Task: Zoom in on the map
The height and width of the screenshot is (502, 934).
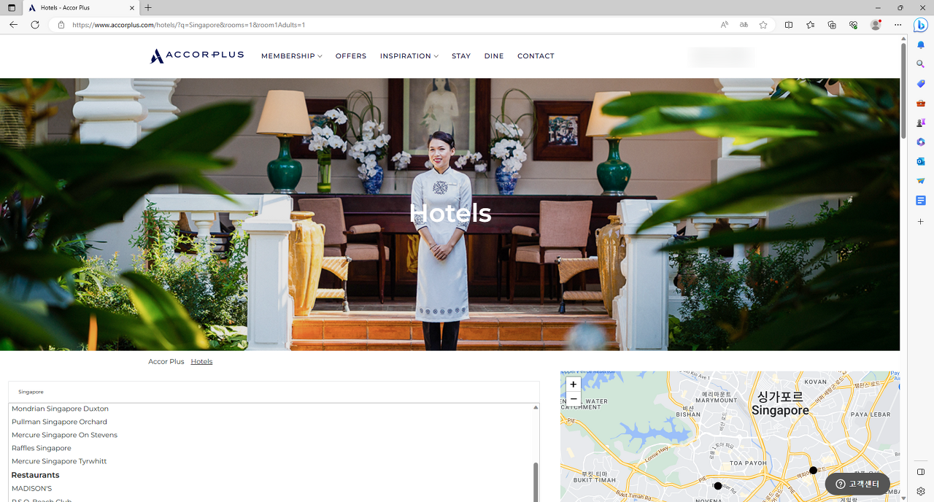Action: point(574,385)
